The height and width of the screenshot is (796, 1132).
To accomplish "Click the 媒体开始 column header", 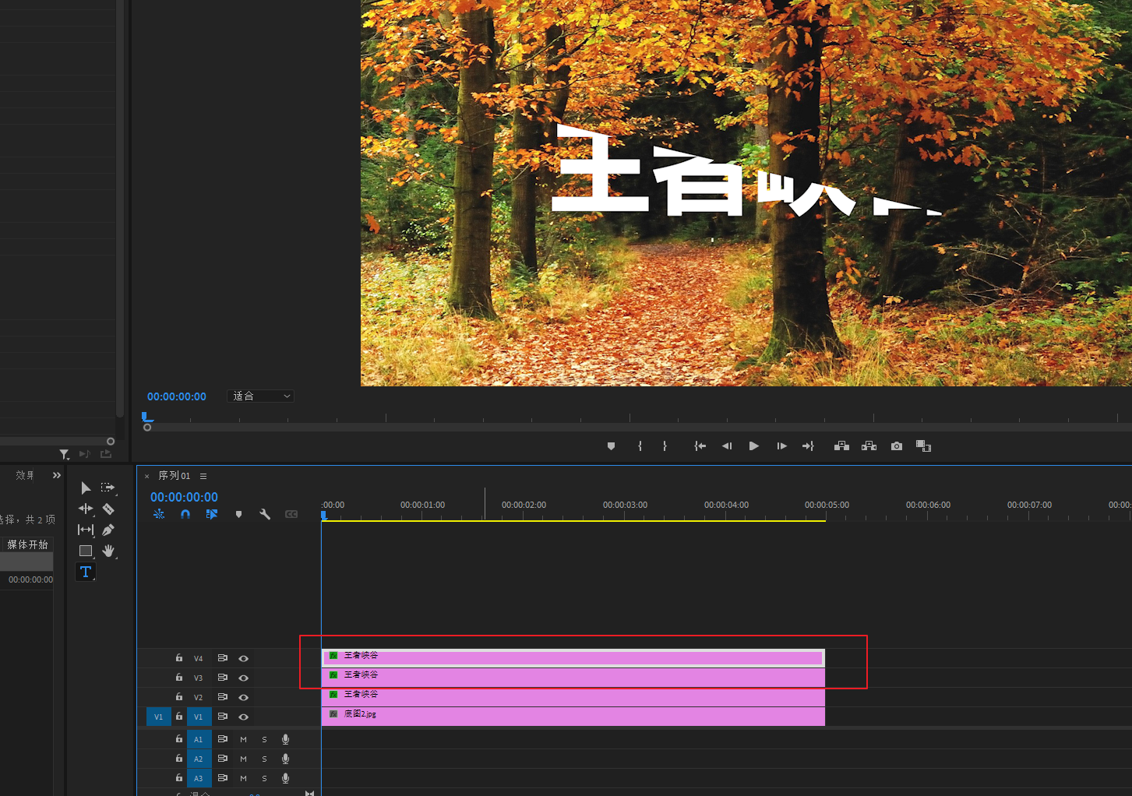I will 27,544.
